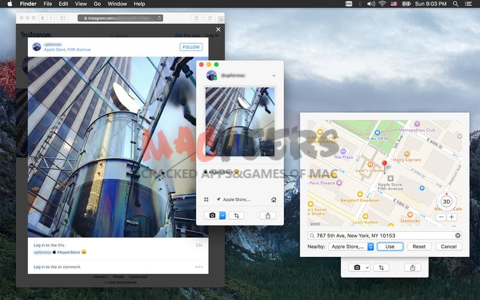Toggle 3D view on the map
This screenshot has width=480, height=300.
tap(446, 202)
